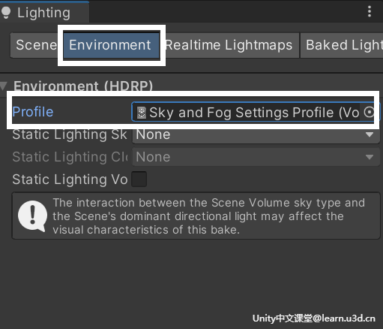Switch to the Baked Lightmaps tab

tap(342, 45)
